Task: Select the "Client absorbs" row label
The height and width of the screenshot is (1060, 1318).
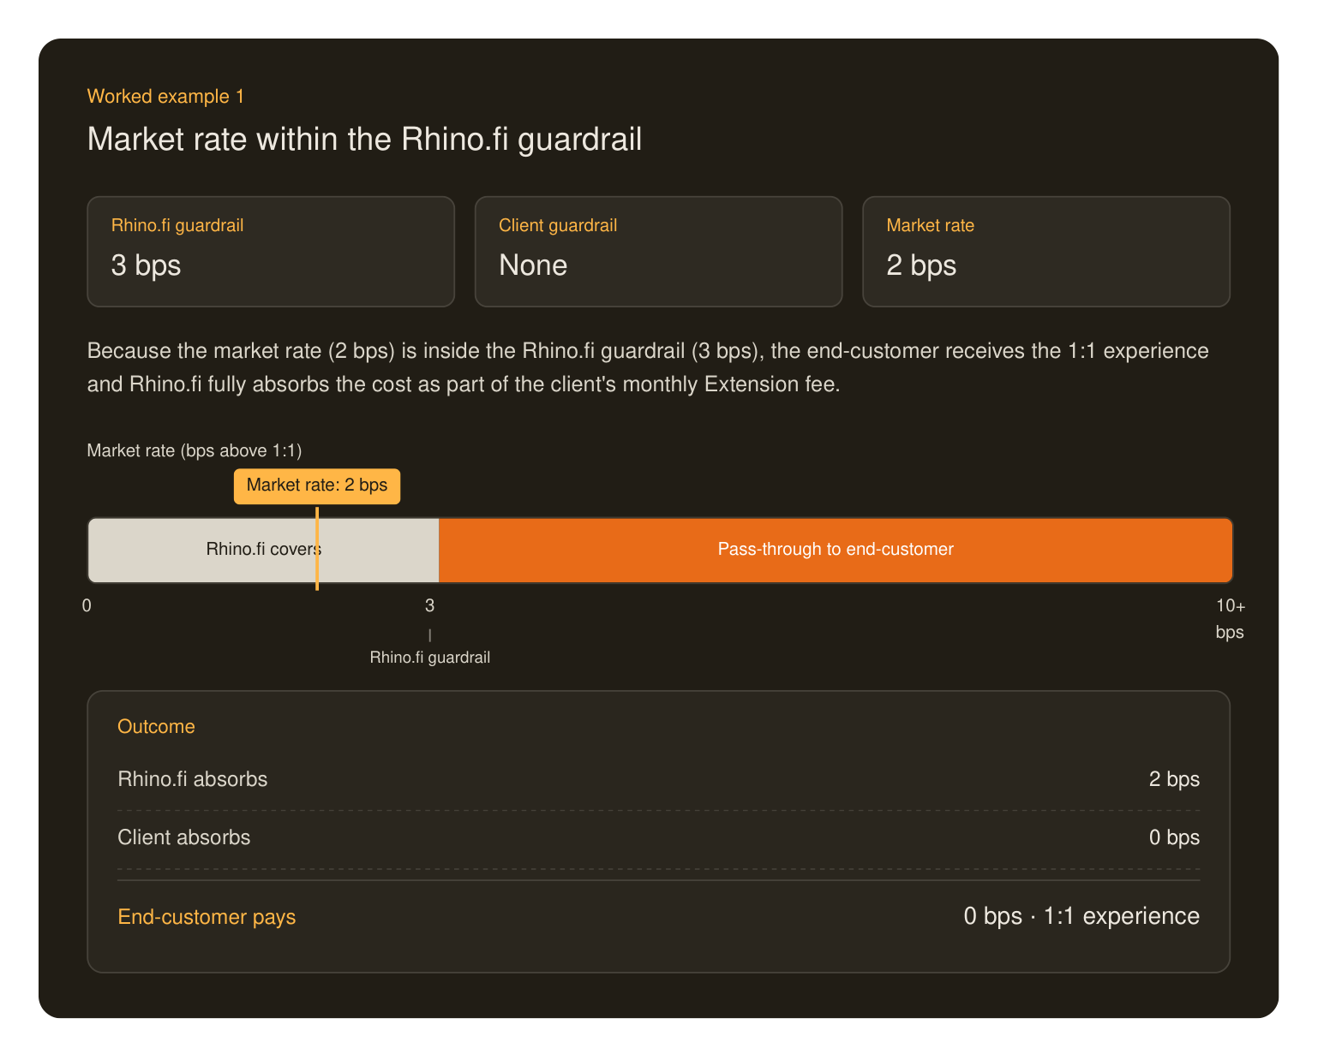Action: (x=184, y=837)
